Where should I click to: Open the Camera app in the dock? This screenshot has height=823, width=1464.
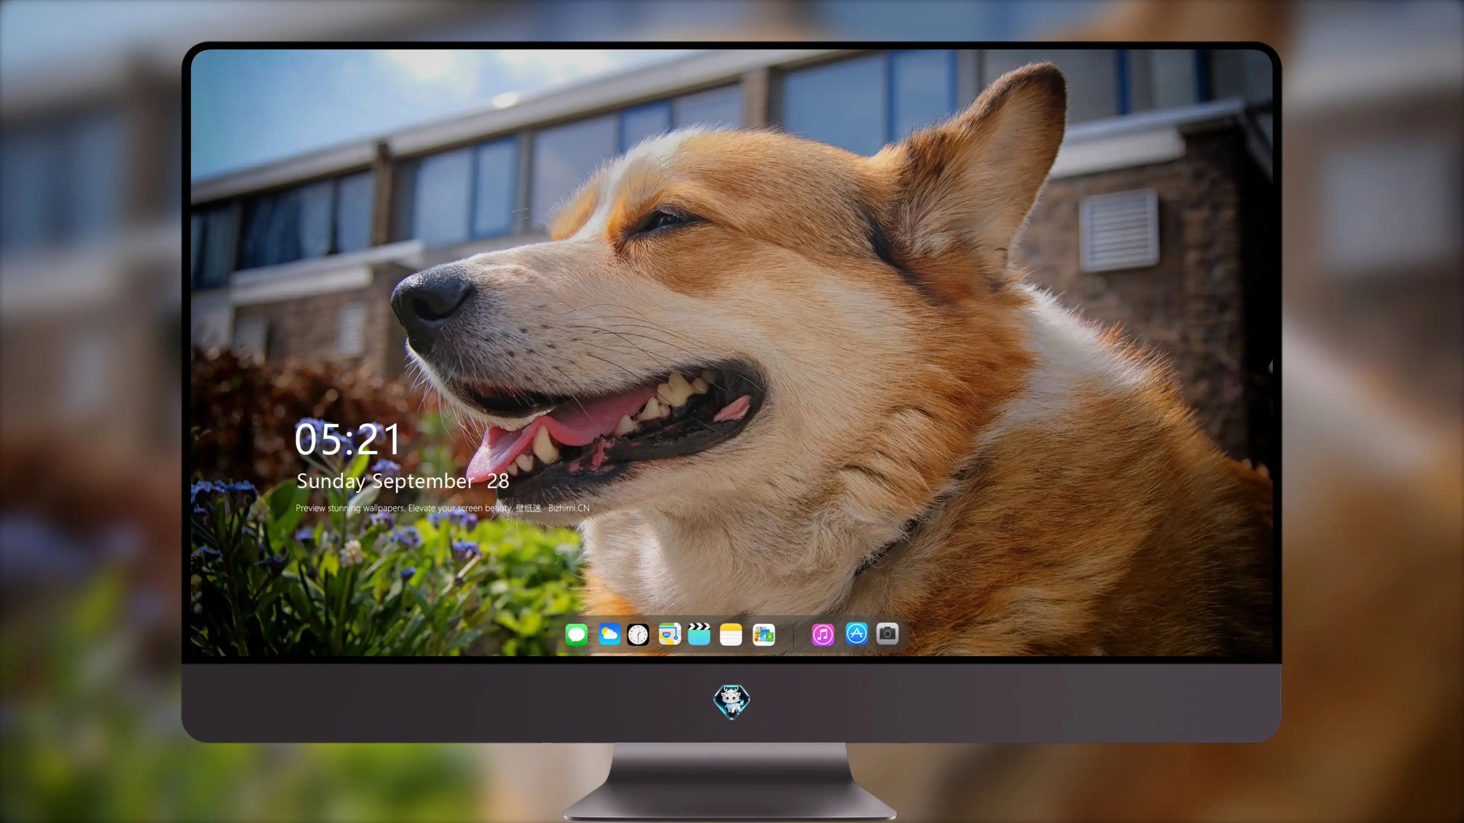tap(887, 633)
